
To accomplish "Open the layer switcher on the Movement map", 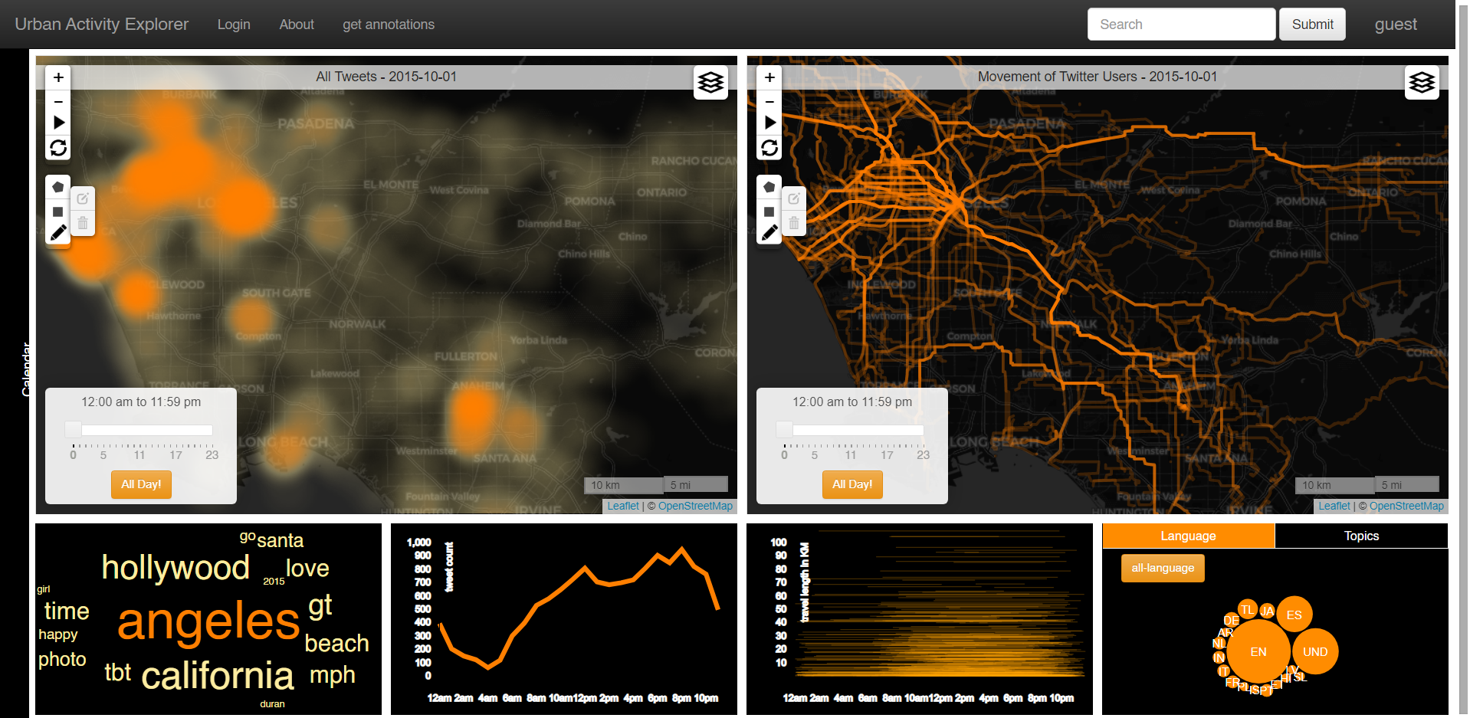I will pyautogui.click(x=1421, y=82).
